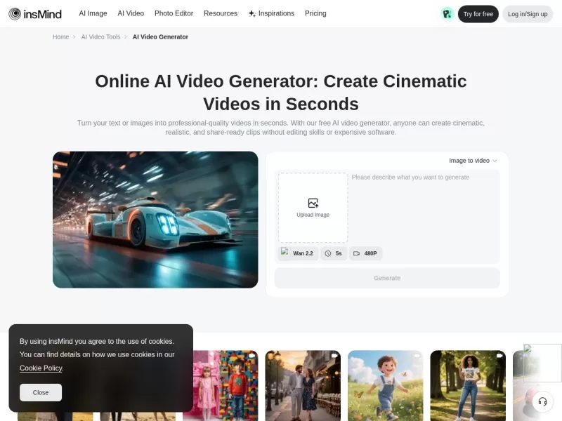Open the AI Video menu
This screenshot has width=562, height=421.
(131, 13)
